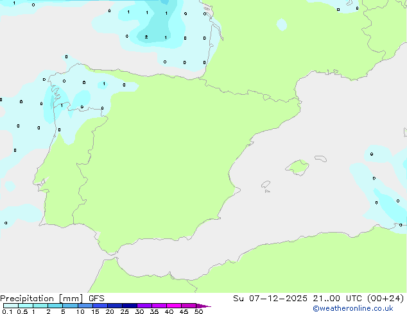Select the 2–5 mm legend swatch
Image resolution: width=407 pixels, height=314 pixels.
pos(55,306)
